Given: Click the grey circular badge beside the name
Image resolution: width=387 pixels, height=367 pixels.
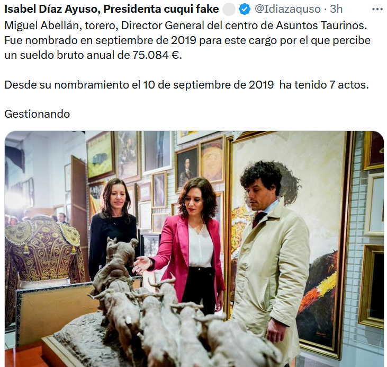Looking at the screenshot, I should (229, 10).
